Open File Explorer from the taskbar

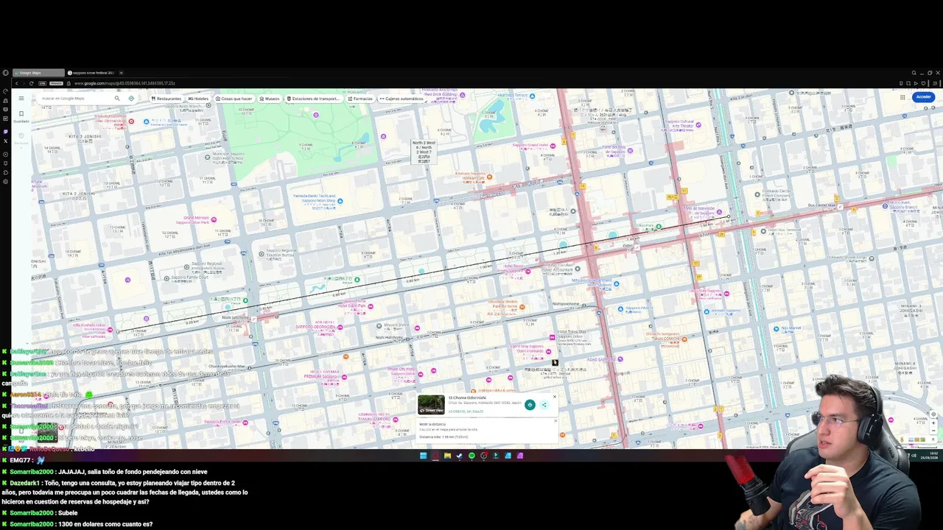(x=447, y=456)
